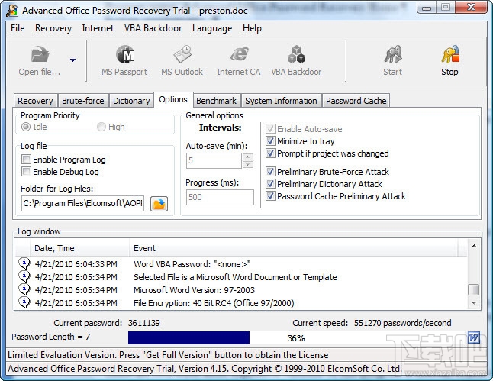Decrease the Auto-save interval with down arrow
The height and width of the screenshot is (381, 493).
248,165
